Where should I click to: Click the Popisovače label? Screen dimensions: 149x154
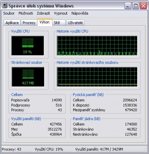pos(20,100)
